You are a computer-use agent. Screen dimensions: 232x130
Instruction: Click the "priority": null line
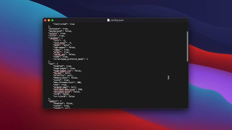[63, 75]
